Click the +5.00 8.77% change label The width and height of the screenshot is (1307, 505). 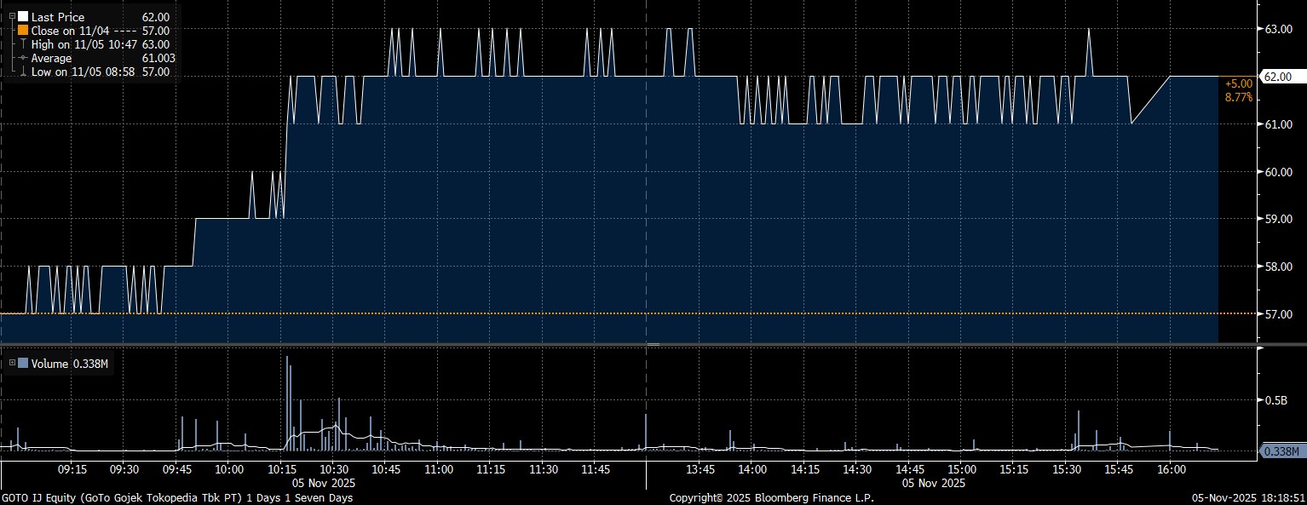tap(1238, 90)
